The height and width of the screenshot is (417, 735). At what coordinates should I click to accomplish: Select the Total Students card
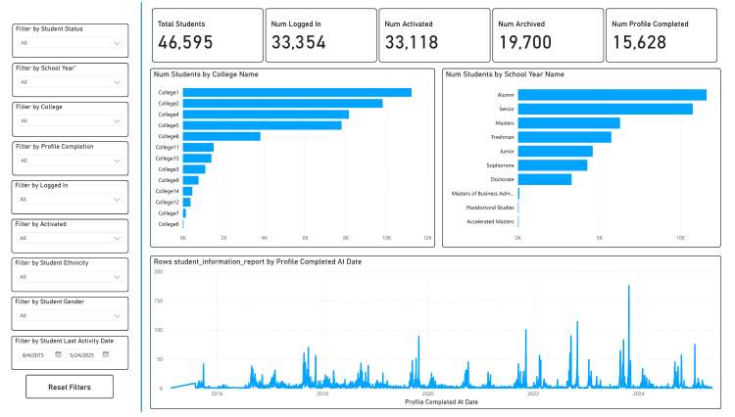click(x=206, y=36)
